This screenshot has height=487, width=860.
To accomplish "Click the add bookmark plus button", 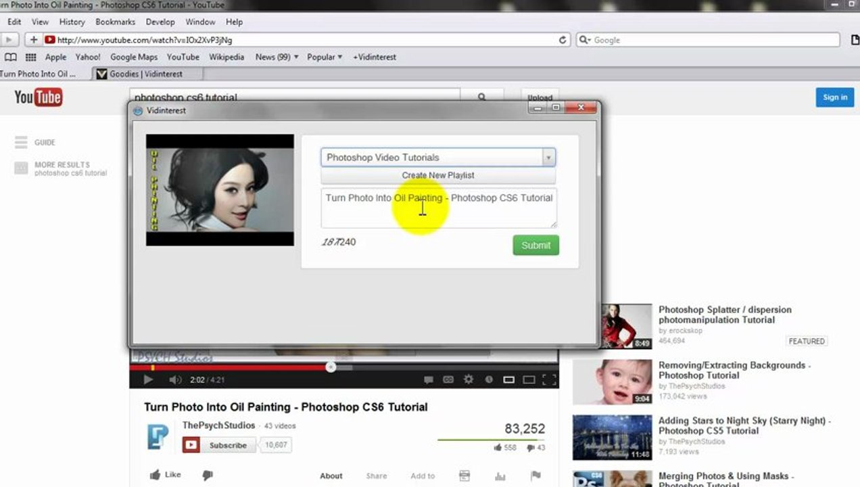I will [33, 40].
